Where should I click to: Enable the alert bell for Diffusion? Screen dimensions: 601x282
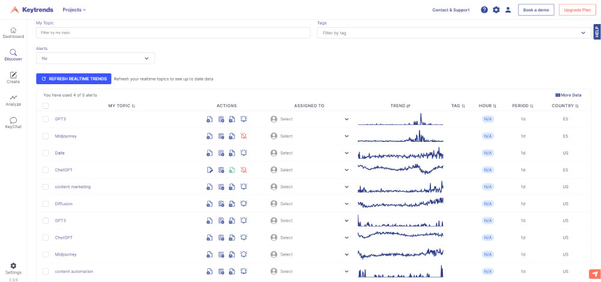point(243,204)
